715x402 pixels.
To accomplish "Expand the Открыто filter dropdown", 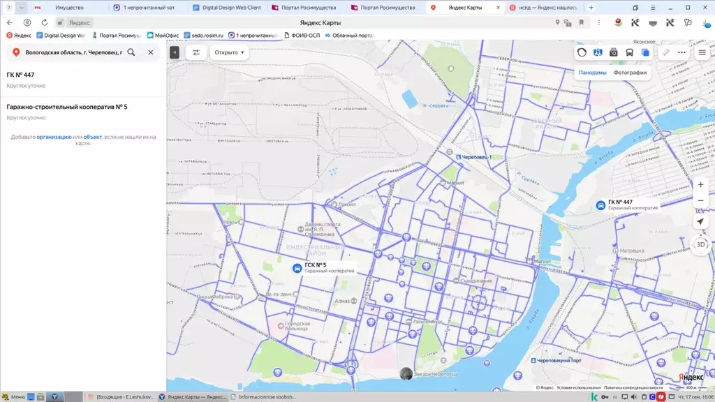I will tap(229, 52).
